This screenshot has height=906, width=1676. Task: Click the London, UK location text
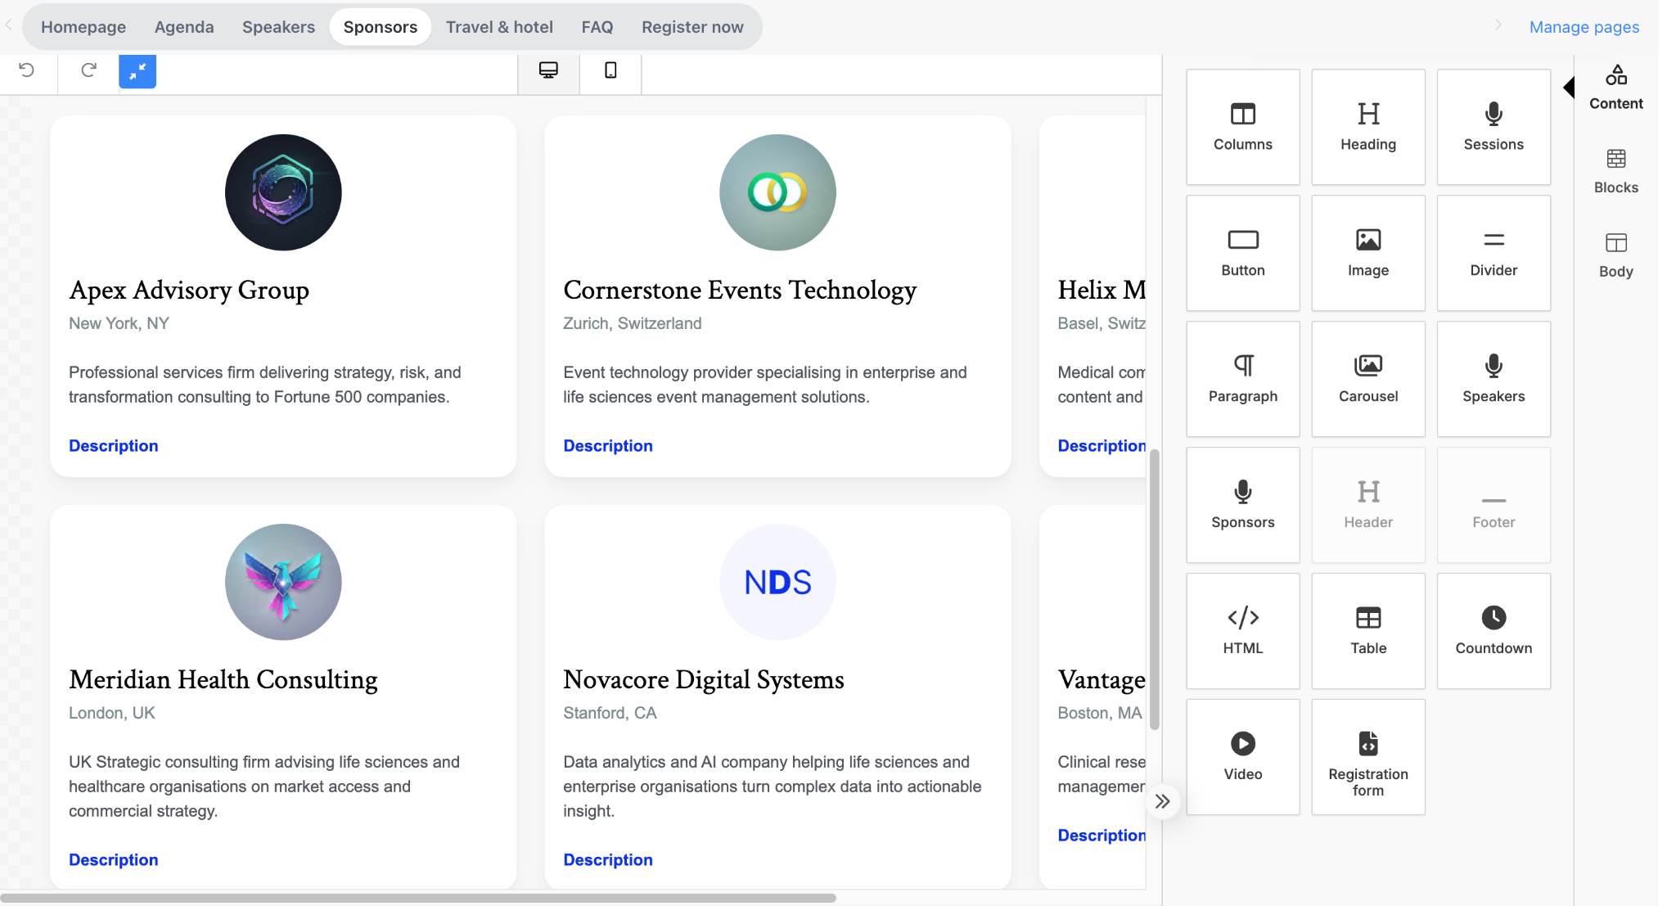click(x=112, y=713)
